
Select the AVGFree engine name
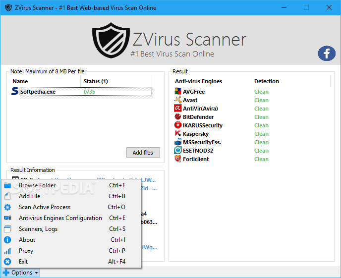click(x=194, y=92)
